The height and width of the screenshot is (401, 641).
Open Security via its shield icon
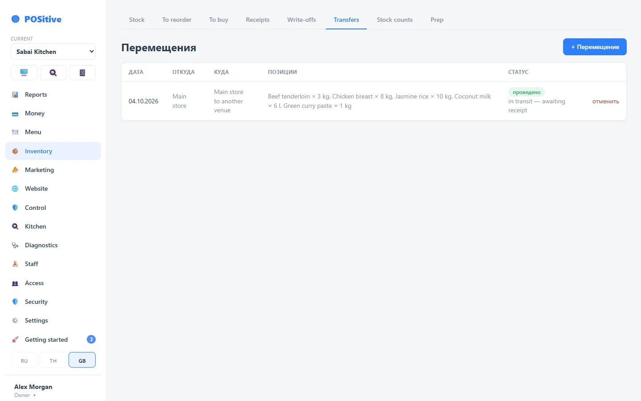point(15,302)
